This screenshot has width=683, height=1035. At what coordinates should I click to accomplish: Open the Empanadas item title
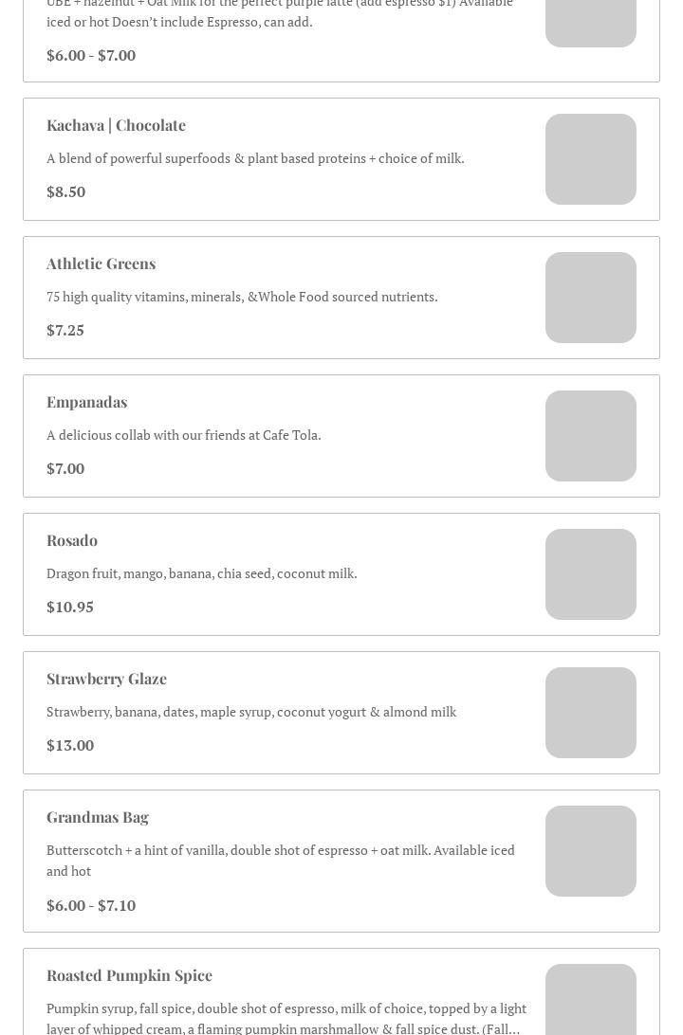point(87,403)
